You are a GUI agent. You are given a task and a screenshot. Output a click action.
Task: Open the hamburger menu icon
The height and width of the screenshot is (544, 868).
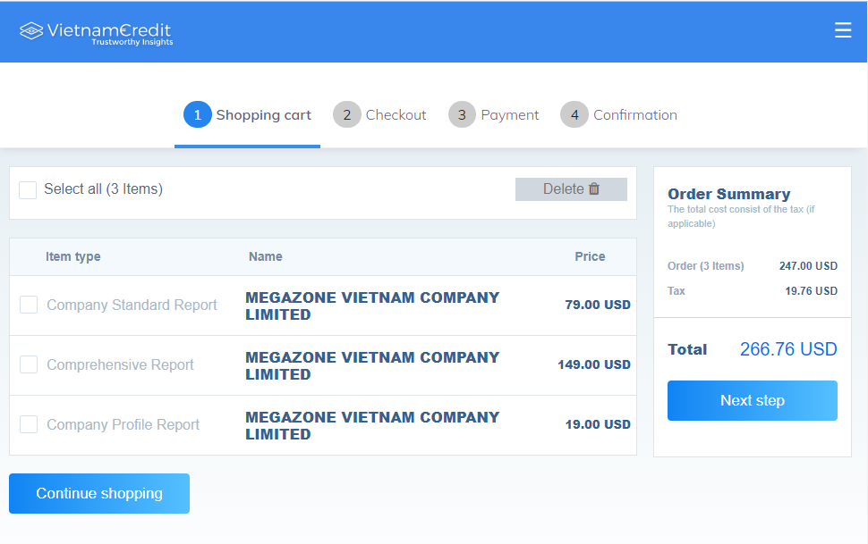click(x=843, y=29)
